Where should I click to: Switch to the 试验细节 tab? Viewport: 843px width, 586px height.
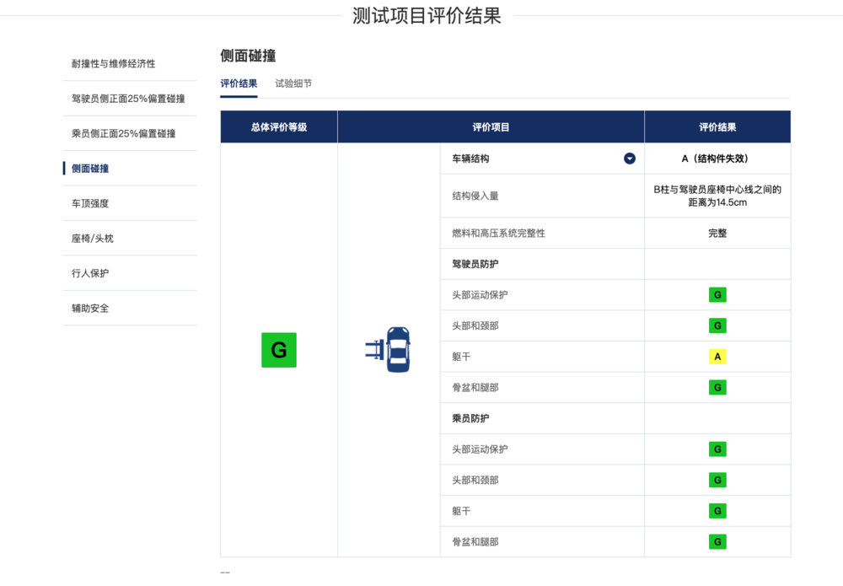pos(293,83)
